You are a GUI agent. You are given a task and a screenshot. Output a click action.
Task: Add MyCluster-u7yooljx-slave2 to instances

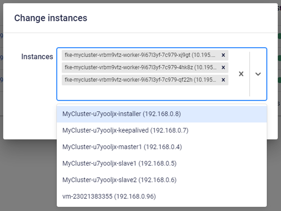119,180
